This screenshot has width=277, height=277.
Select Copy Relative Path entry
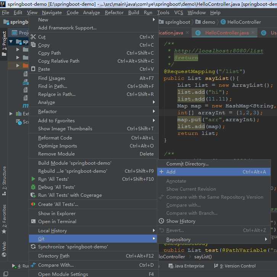tap(93, 61)
